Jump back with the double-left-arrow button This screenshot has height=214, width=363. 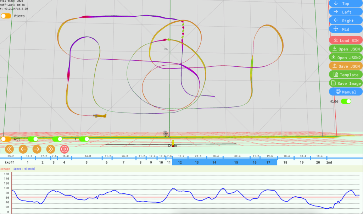pyautogui.click(x=9, y=149)
